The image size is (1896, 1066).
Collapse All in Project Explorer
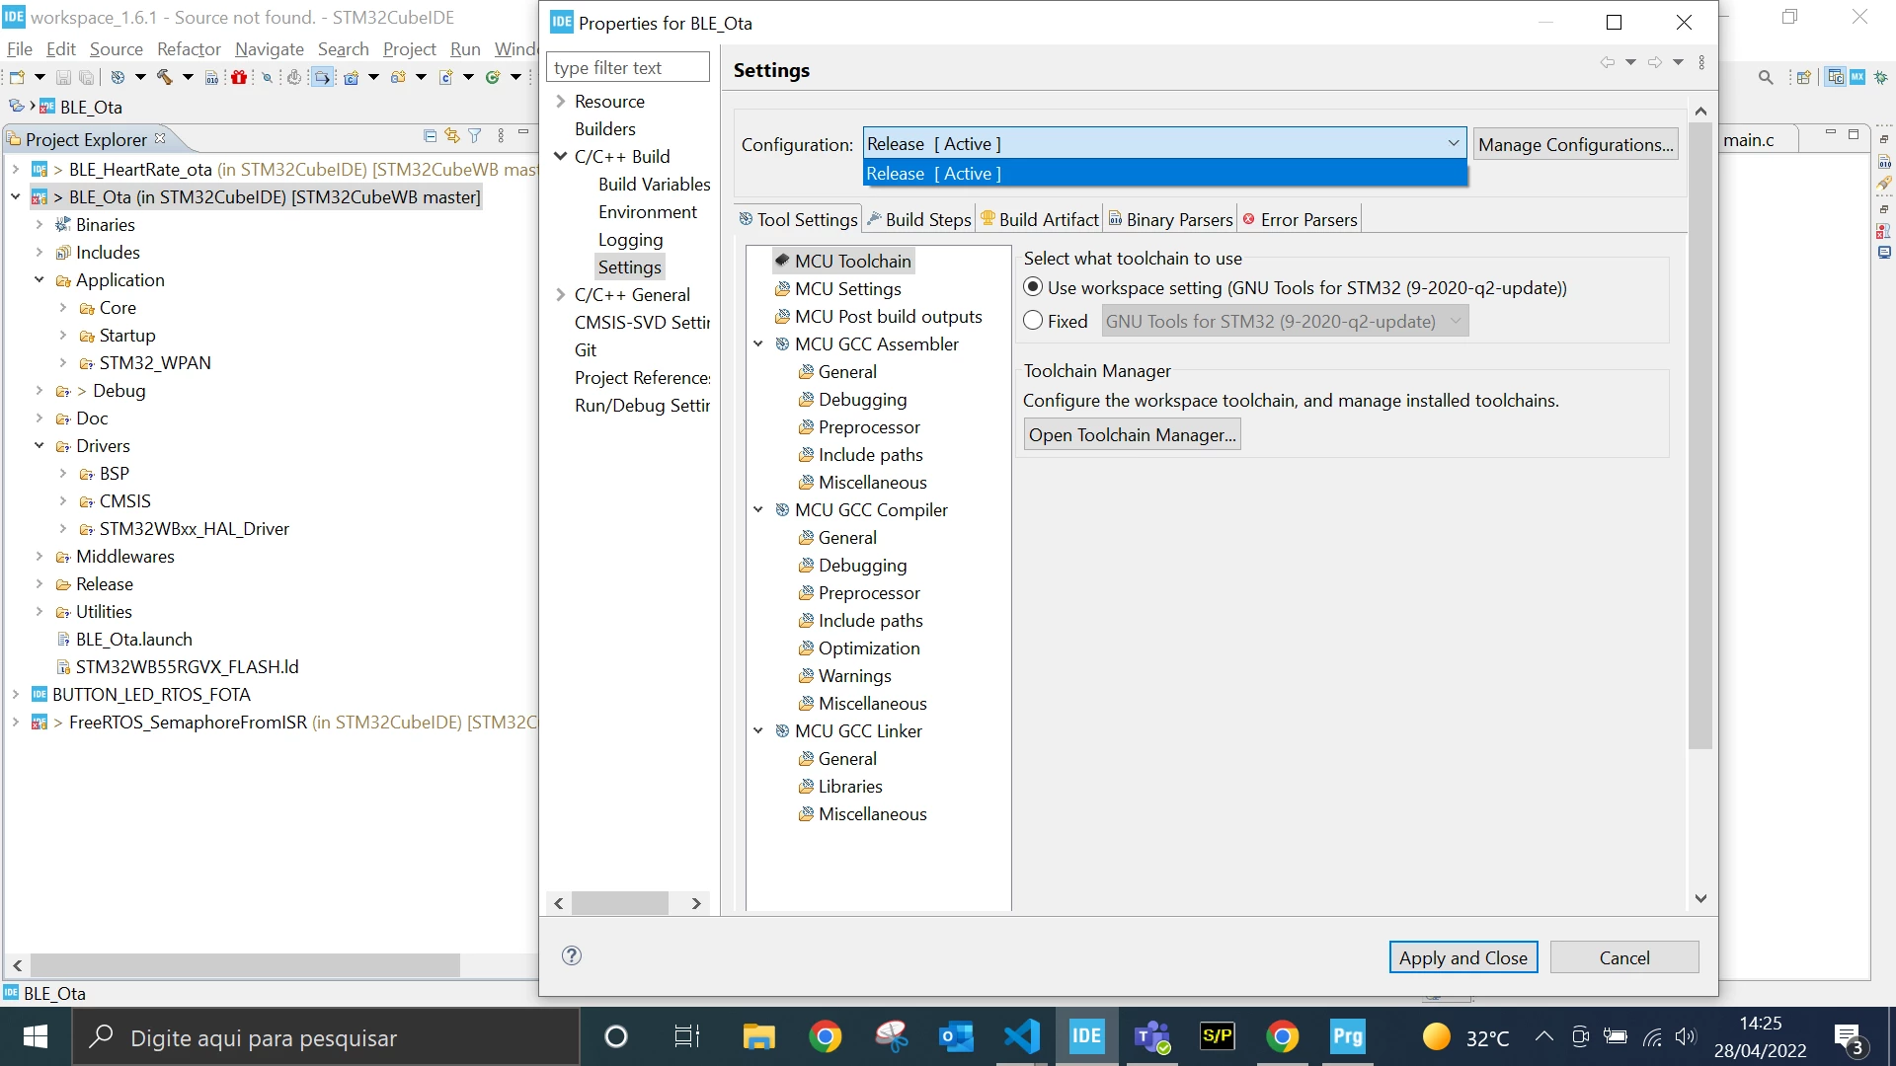click(x=430, y=136)
